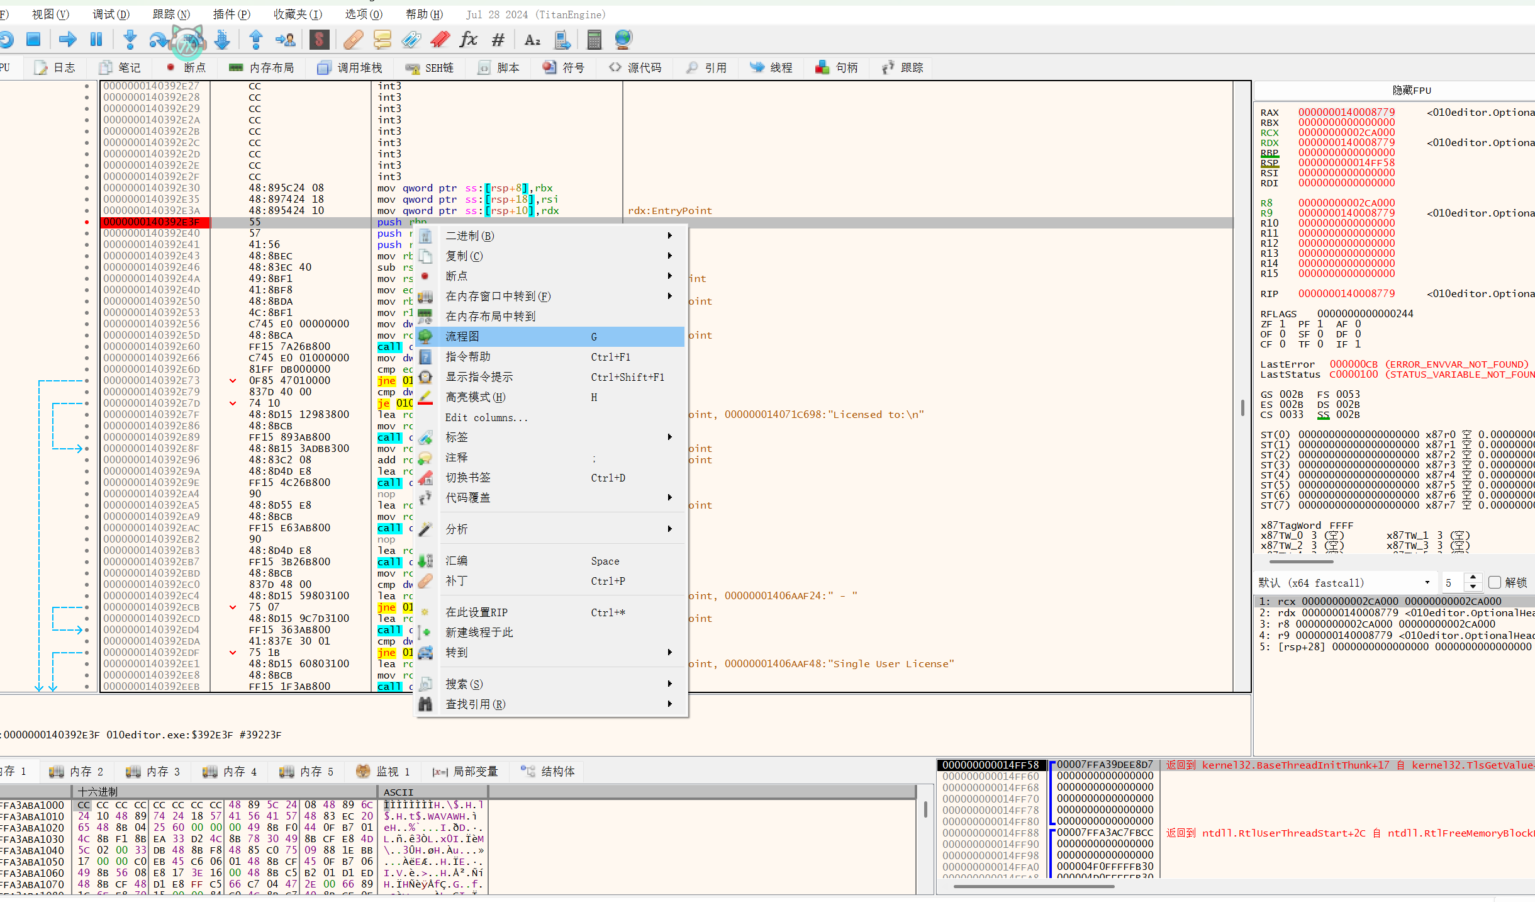Open the calculator toolbar icon

594,40
